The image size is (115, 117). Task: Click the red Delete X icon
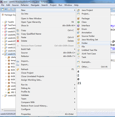click(18, 41)
